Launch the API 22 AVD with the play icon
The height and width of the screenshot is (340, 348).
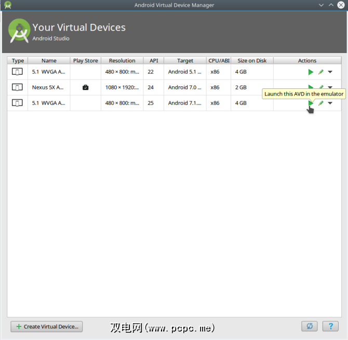point(311,72)
